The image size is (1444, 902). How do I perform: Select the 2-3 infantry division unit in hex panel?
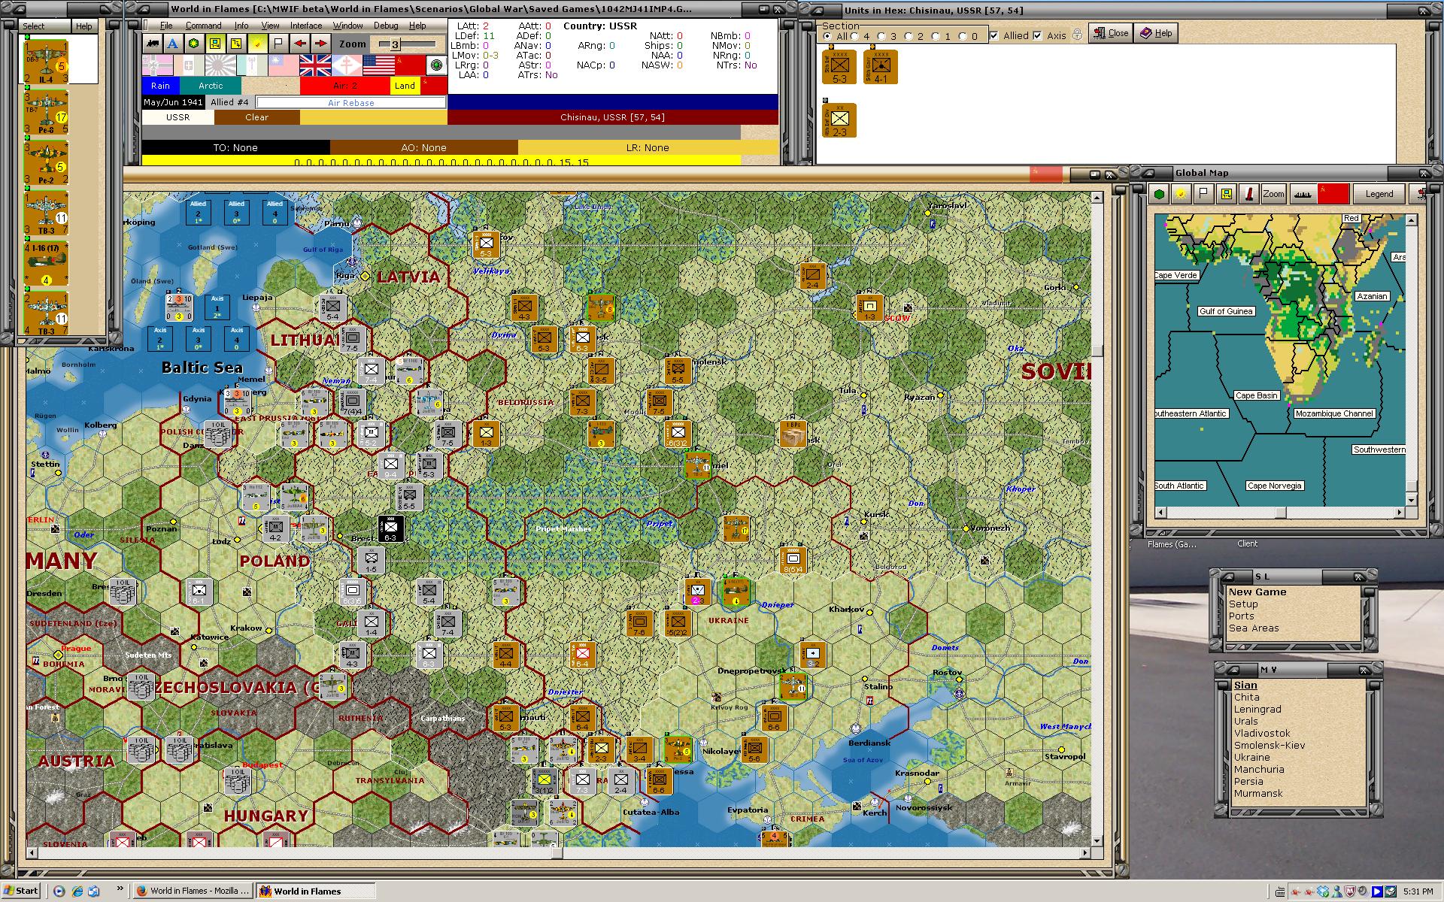[839, 120]
